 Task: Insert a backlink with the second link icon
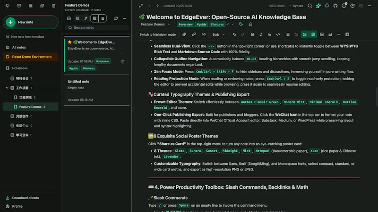pyautogui.click(x=204, y=34)
